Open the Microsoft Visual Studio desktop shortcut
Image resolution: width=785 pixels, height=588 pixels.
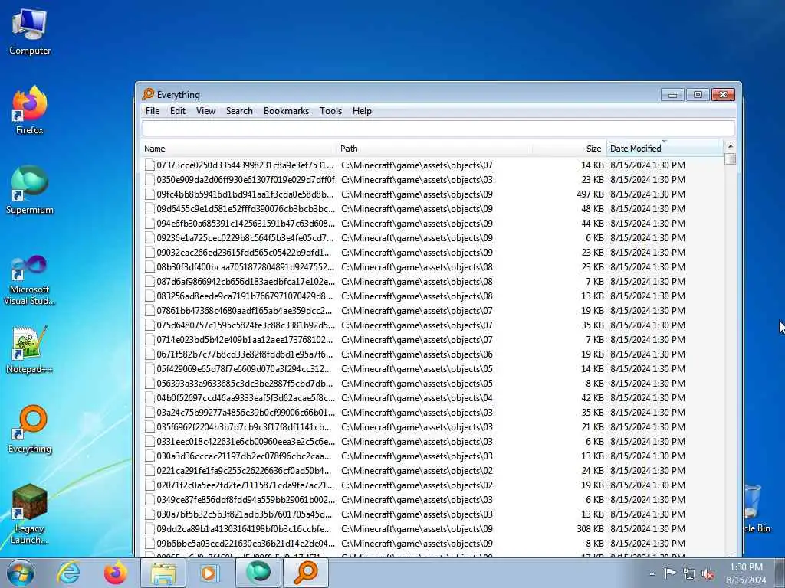pyautogui.click(x=30, y=280)
